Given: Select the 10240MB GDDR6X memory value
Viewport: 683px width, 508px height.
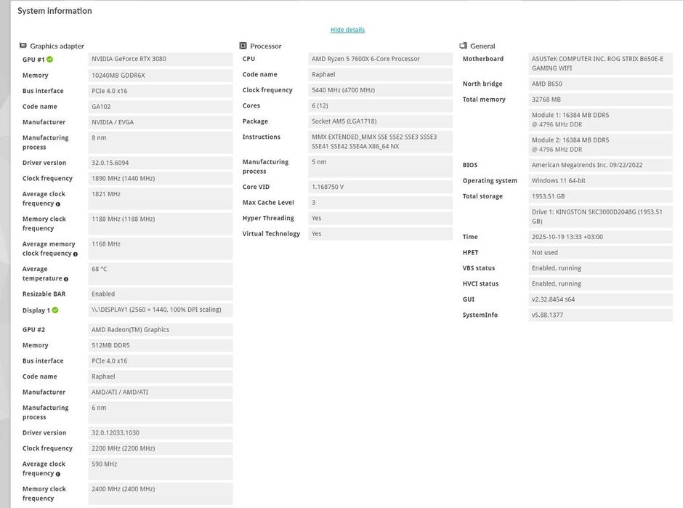Looking at the screenshot, I should (x=161, y=76).
